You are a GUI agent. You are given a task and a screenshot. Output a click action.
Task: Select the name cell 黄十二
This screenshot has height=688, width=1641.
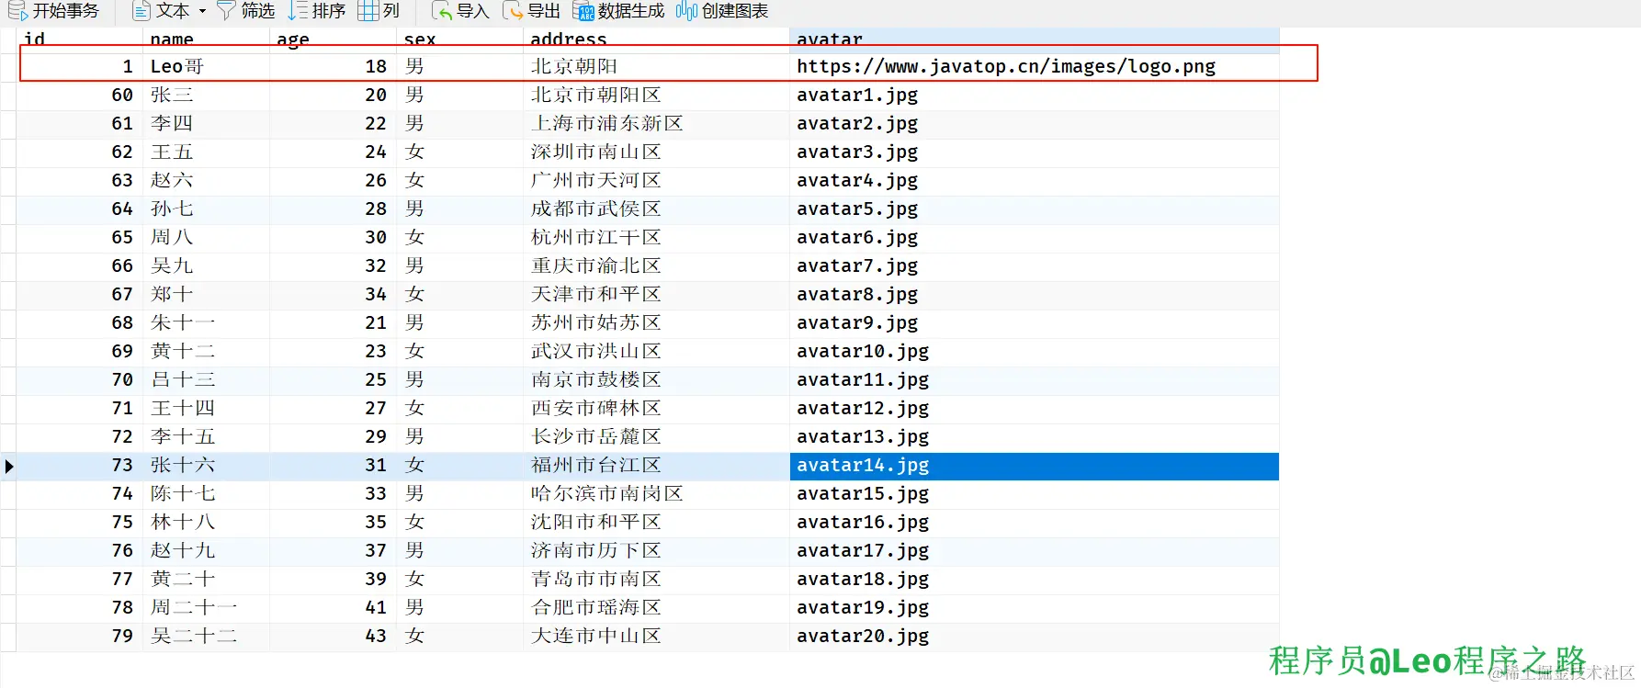pyautogui.click(x=206, y=351)
